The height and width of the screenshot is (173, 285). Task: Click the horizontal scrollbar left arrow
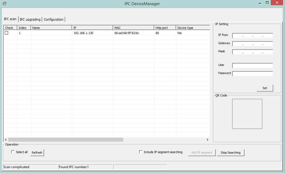[x=5, y=139]
